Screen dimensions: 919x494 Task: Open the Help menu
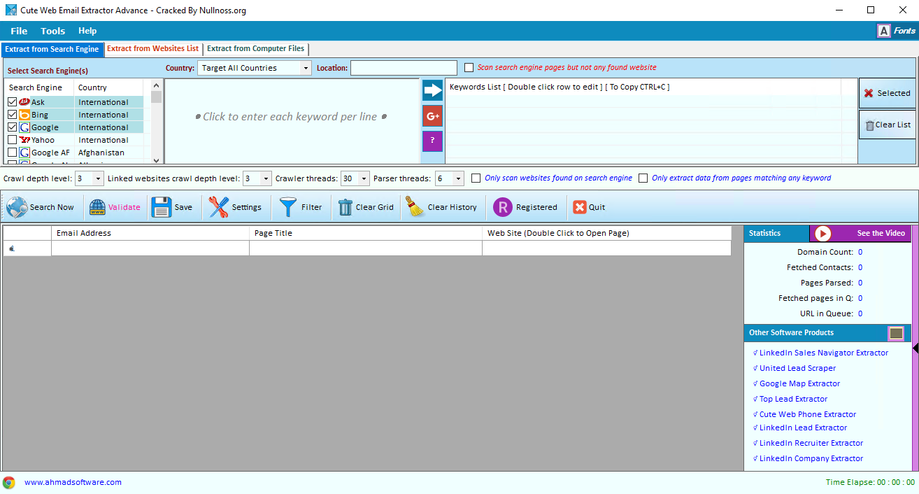click(x=87, y=31)
